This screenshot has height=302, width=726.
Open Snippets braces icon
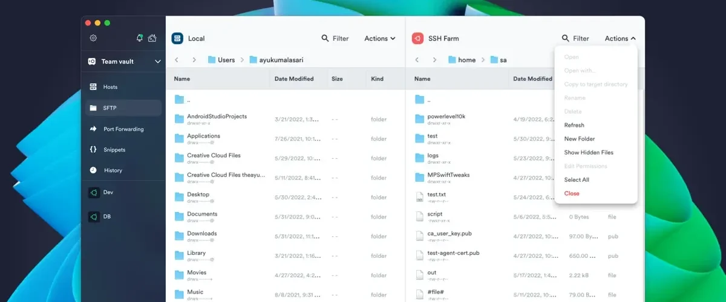93,149
